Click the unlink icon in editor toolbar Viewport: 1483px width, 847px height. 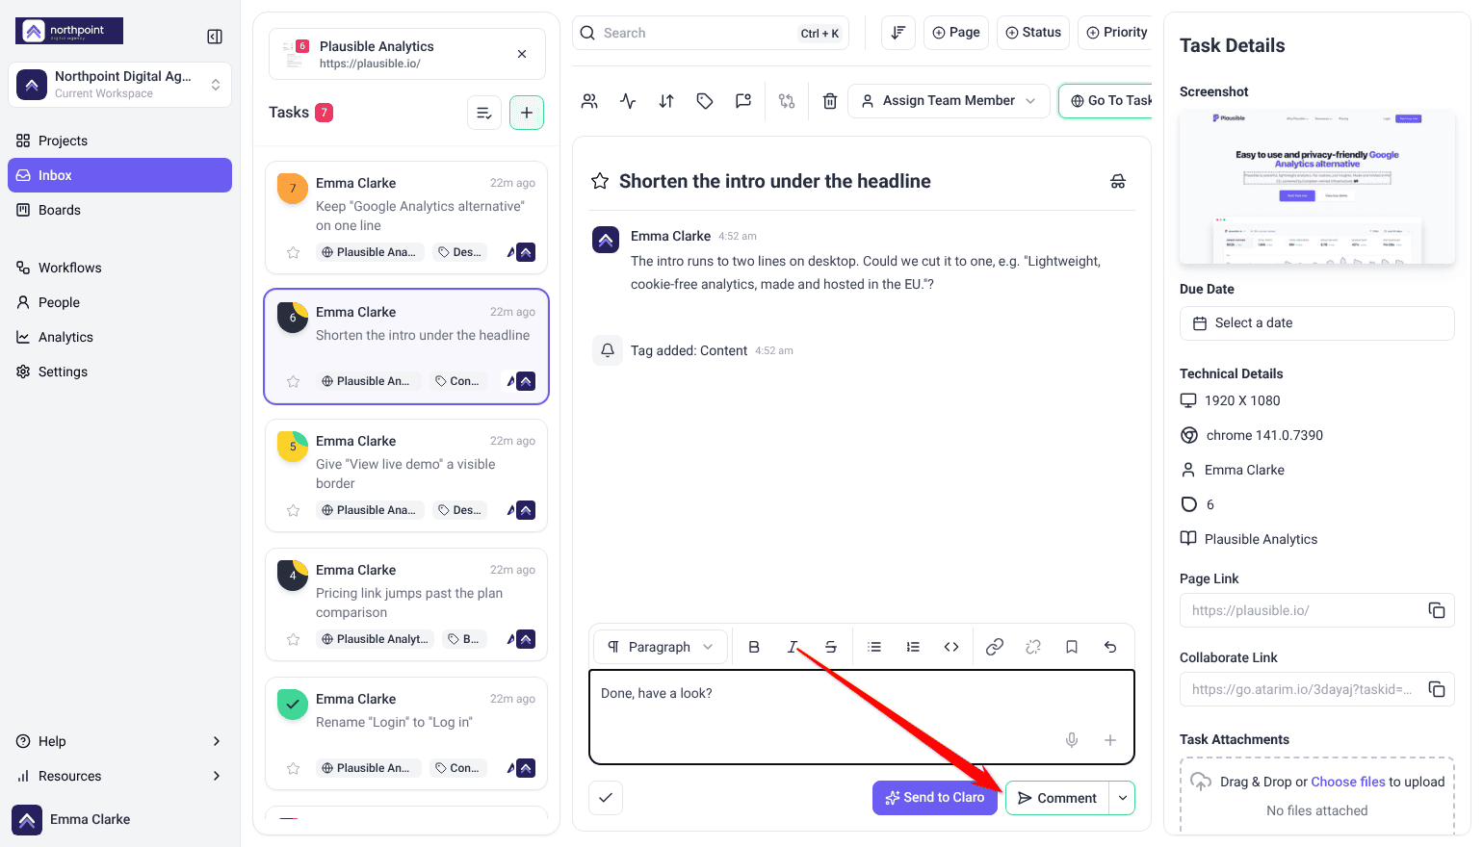(1033, 647)
